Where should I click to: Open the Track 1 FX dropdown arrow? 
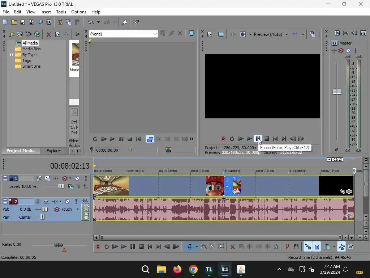click(x=70, y=178)
